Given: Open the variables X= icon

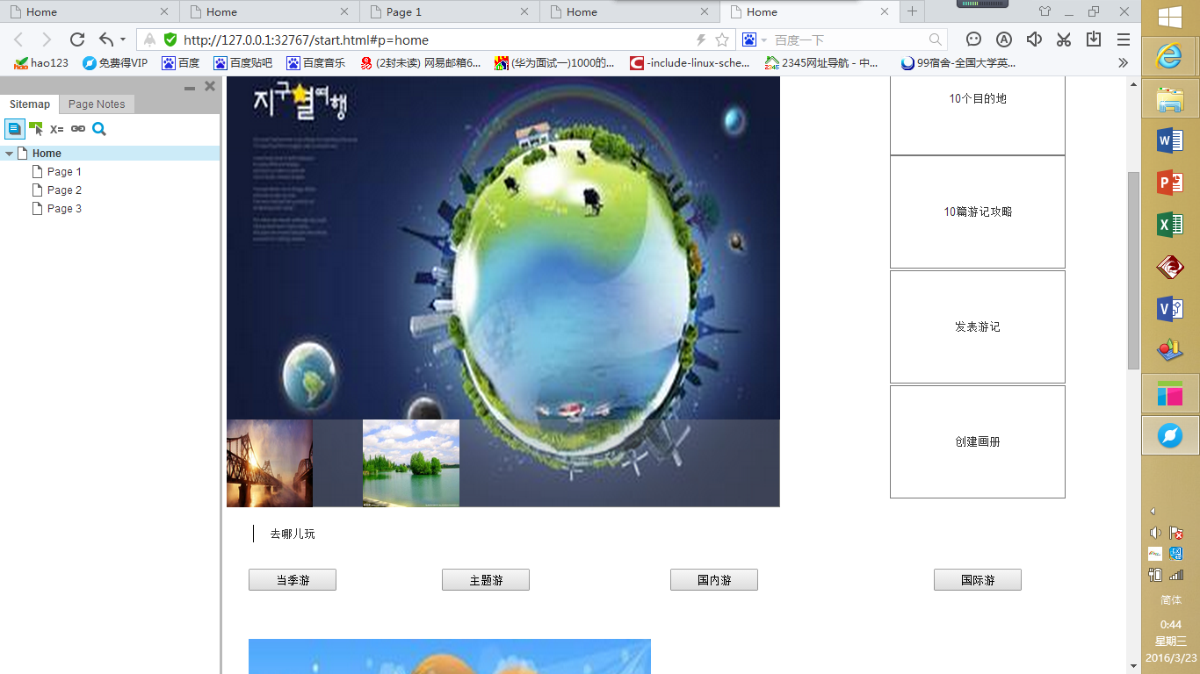Looking at the screenshot, I should 57,129.
